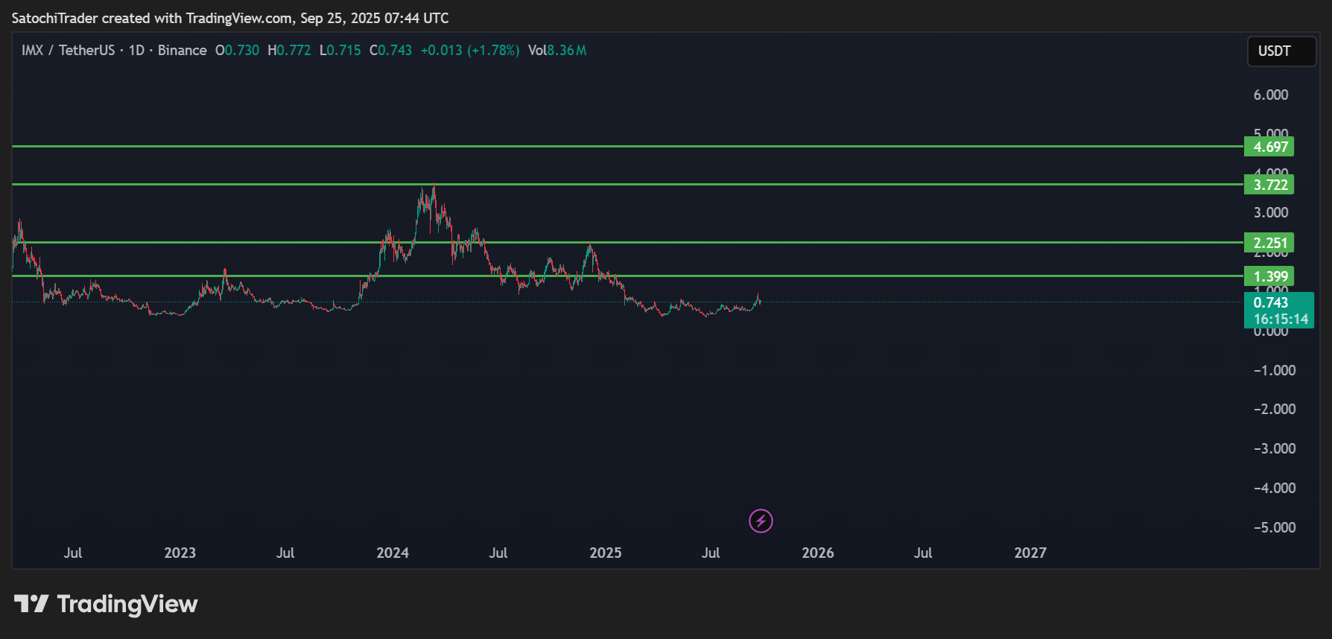
Task: Click the 2025 label on the time axis
Action: click(x=605, y=553)
